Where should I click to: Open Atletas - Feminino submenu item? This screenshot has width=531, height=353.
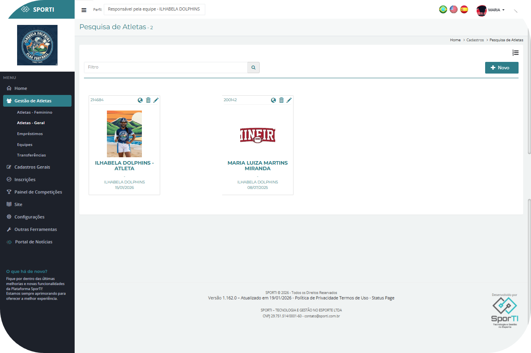coord(35,112)
